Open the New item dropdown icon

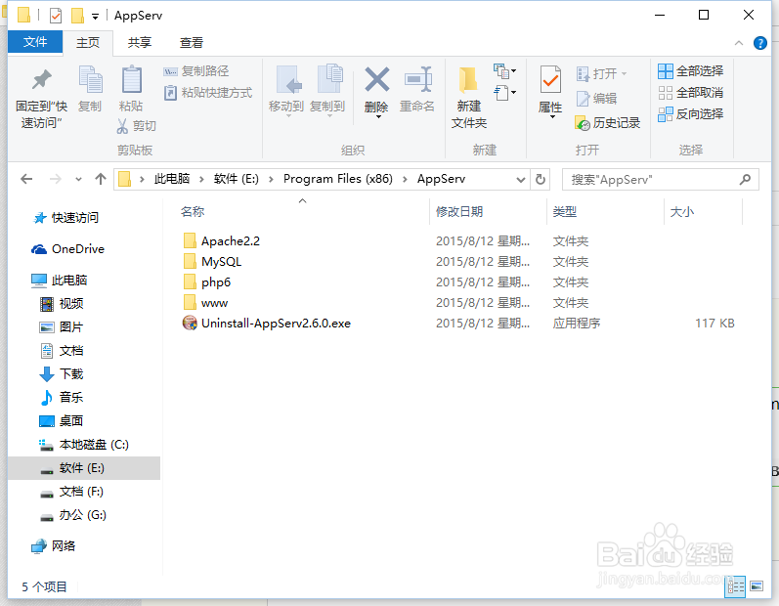(504, 71)
